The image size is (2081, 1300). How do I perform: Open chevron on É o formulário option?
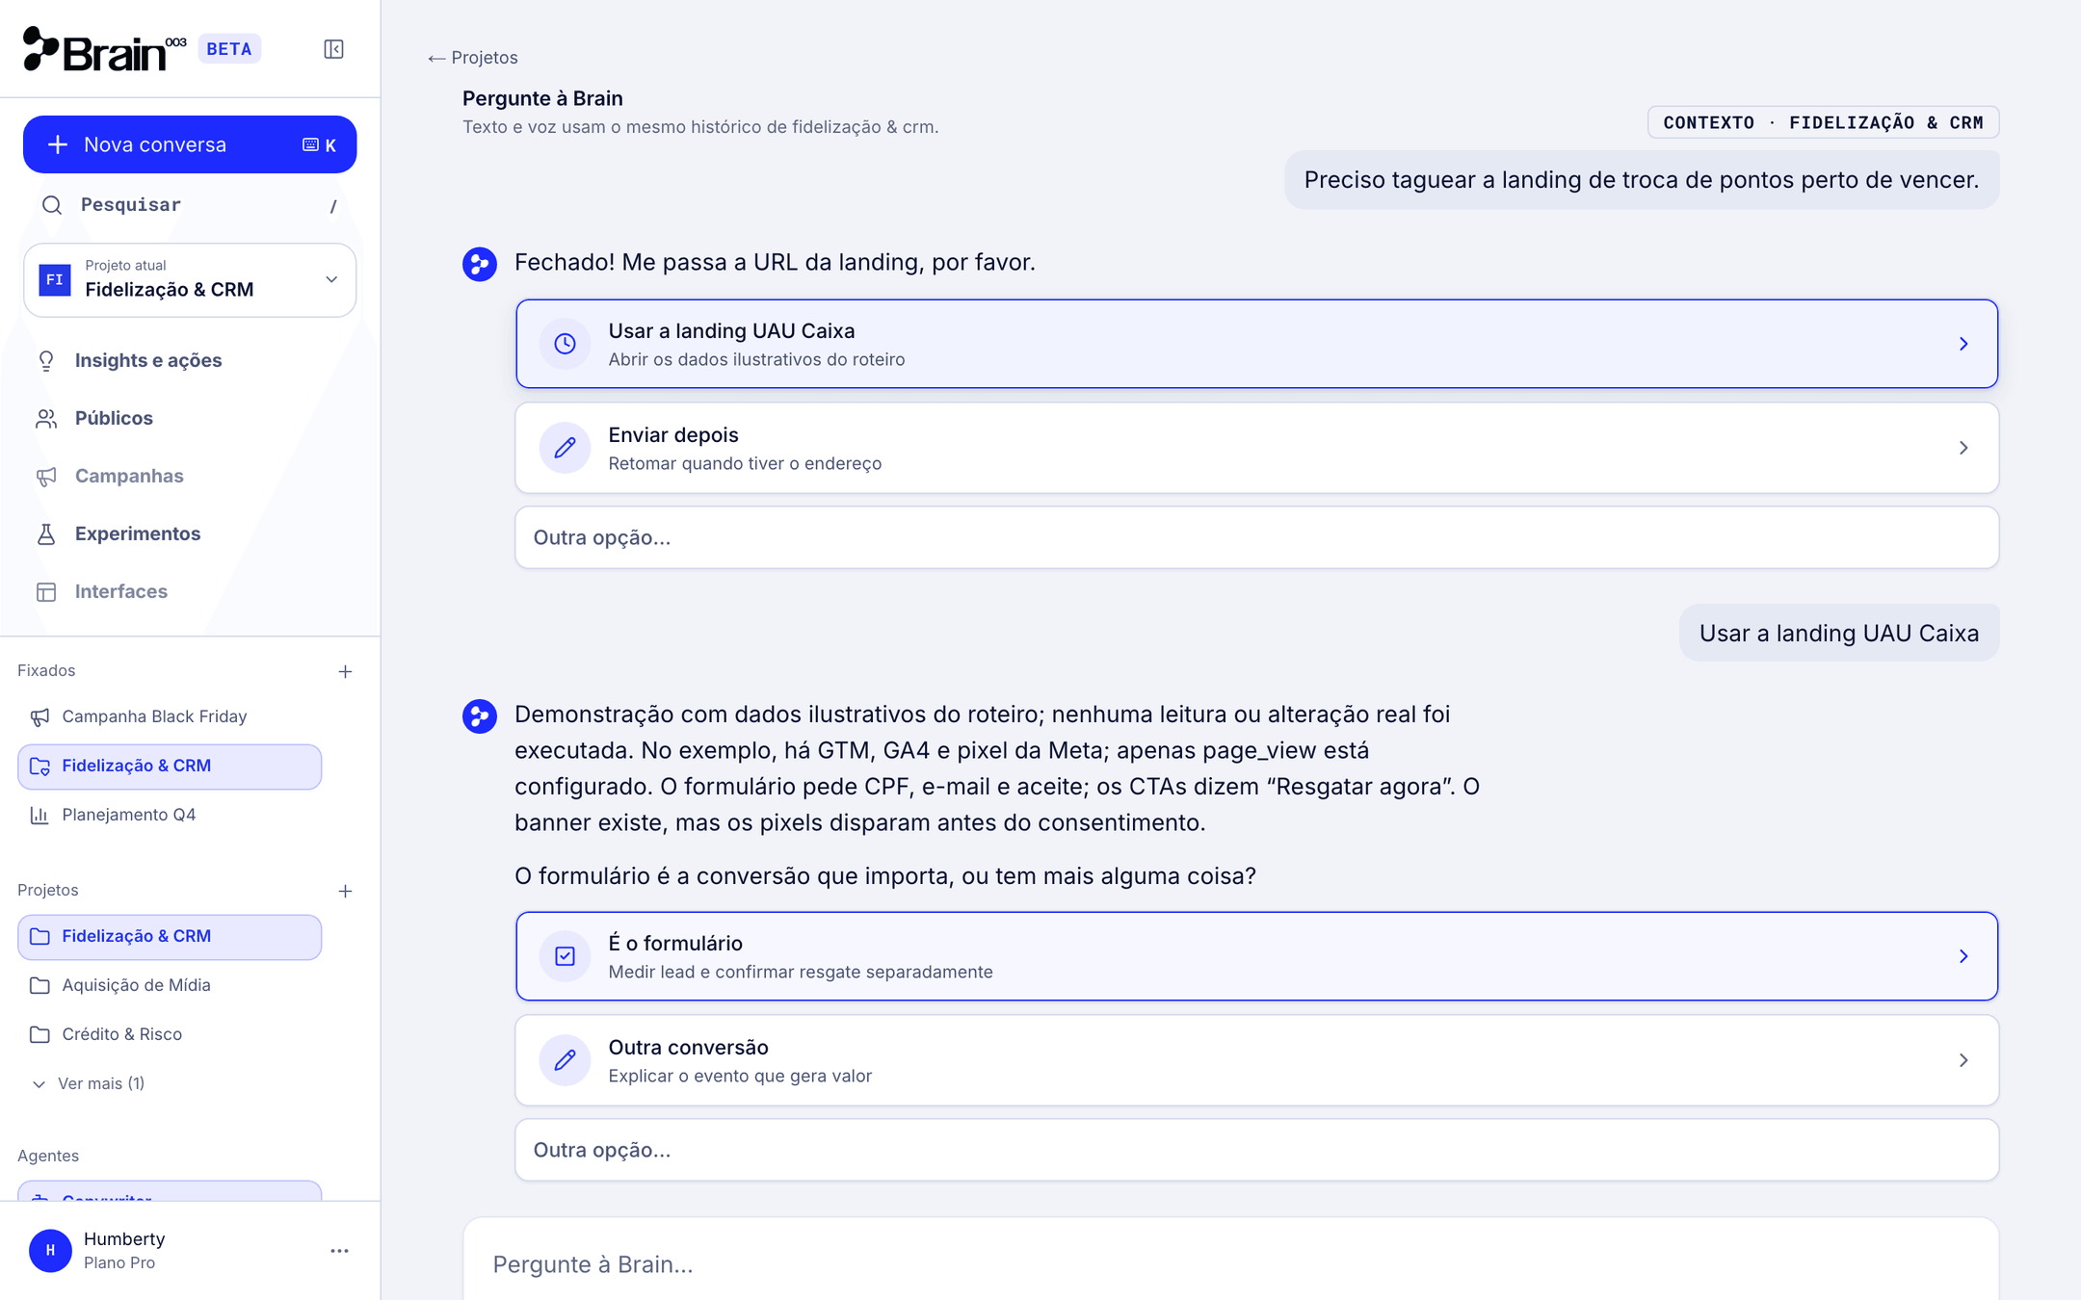1962,956
